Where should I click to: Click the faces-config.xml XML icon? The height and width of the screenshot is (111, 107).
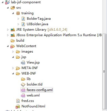click(x=23, y=90)
